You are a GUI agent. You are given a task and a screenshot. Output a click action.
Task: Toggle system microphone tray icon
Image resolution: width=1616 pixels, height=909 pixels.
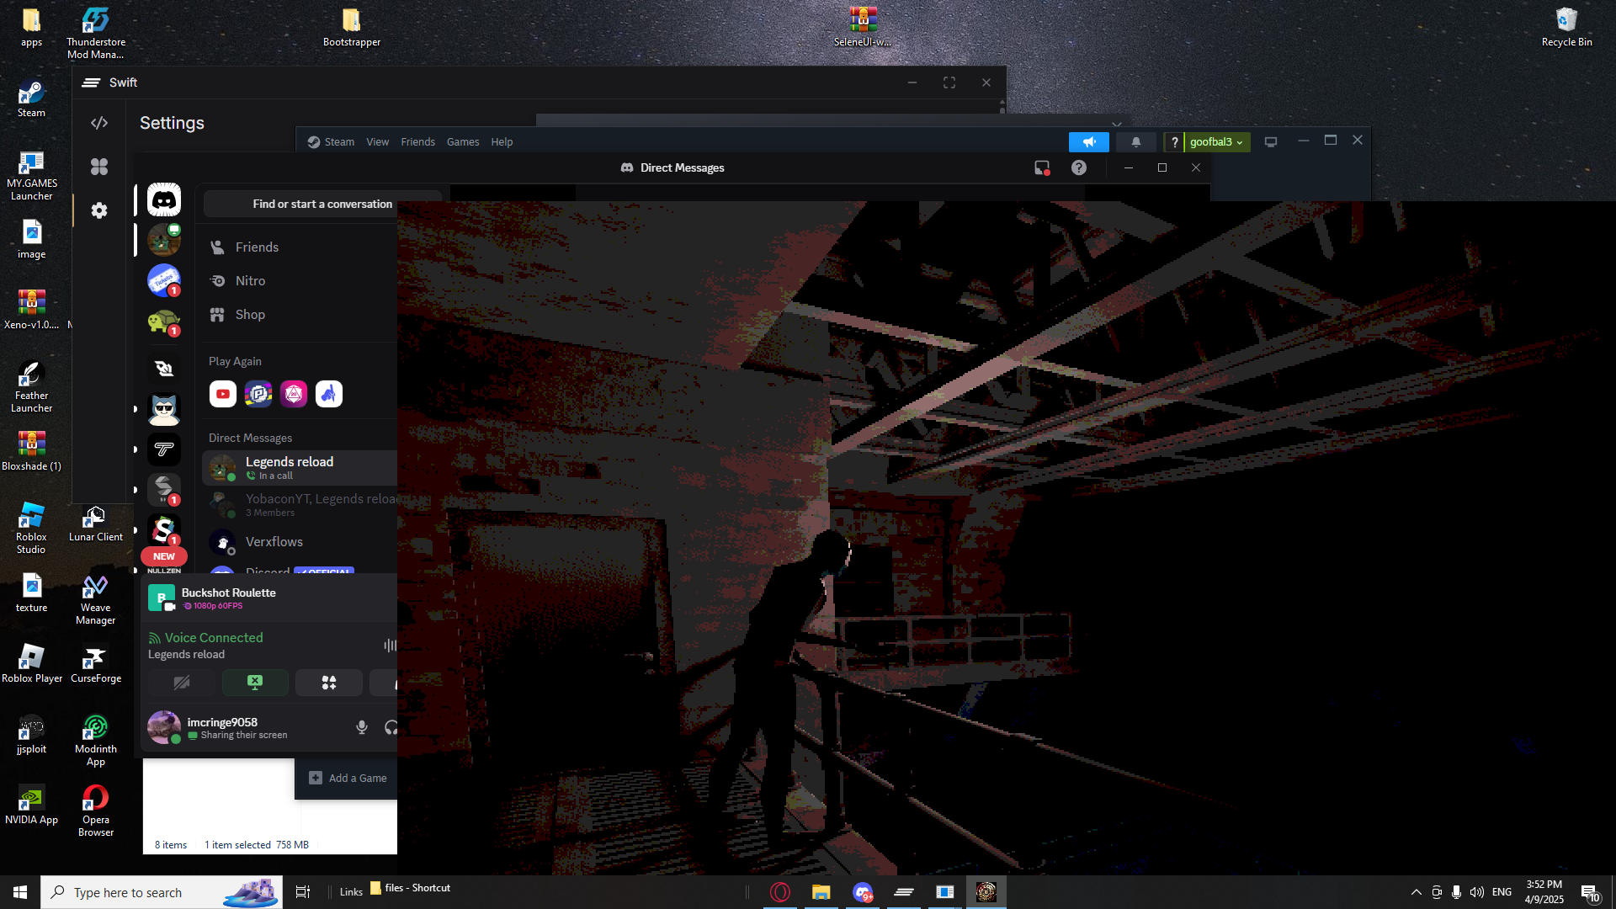(x=1456, y=892)
